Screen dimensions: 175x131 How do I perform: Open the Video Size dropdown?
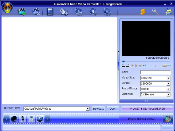168,78
